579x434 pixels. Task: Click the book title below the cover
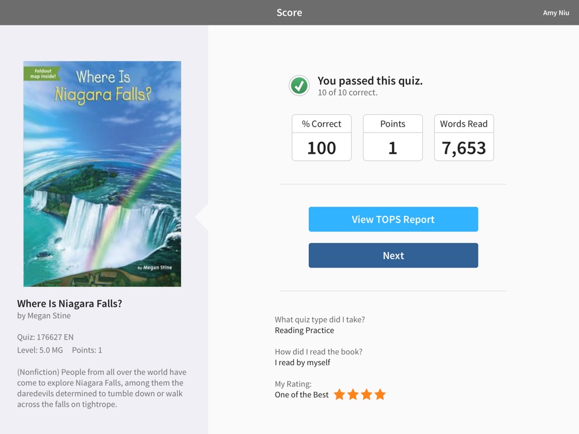pyautogui.click(x=69, y=304)
